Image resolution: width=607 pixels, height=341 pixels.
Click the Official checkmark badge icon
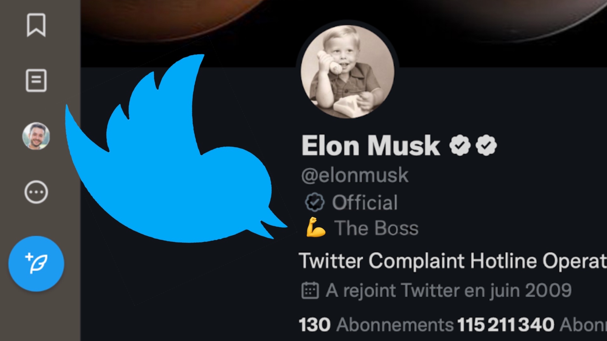click(x=315, y=202)
